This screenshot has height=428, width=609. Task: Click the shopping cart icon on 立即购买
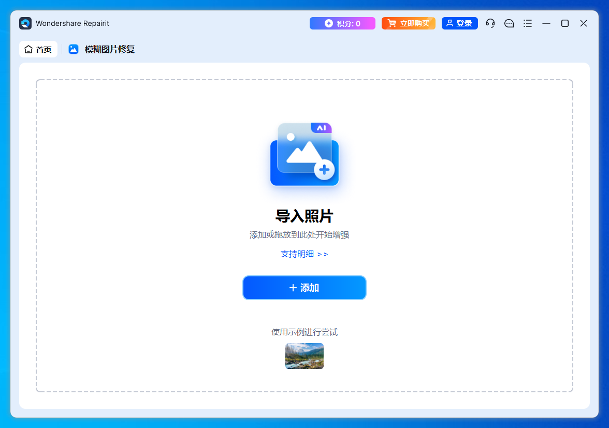(391, 23)
